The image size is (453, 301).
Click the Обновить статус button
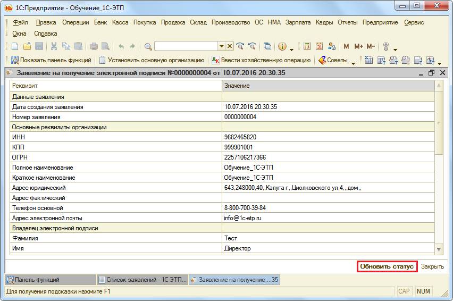point(387,266)
